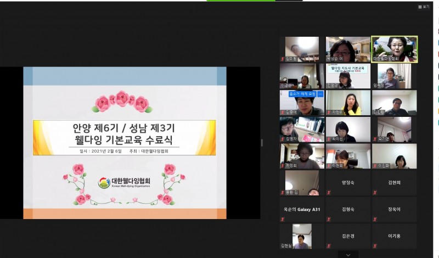Click muted mic icon on 차현미 tile
This screenshot has height=258, width=439.
pos(329,113)
